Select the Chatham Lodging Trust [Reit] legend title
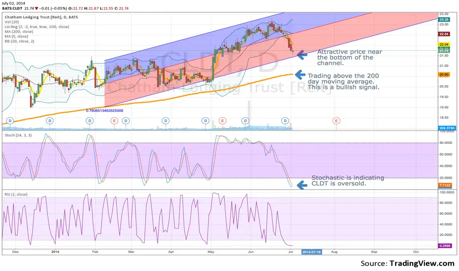Image resolution: width=459 pixels, height=271 pixels. 41,17
